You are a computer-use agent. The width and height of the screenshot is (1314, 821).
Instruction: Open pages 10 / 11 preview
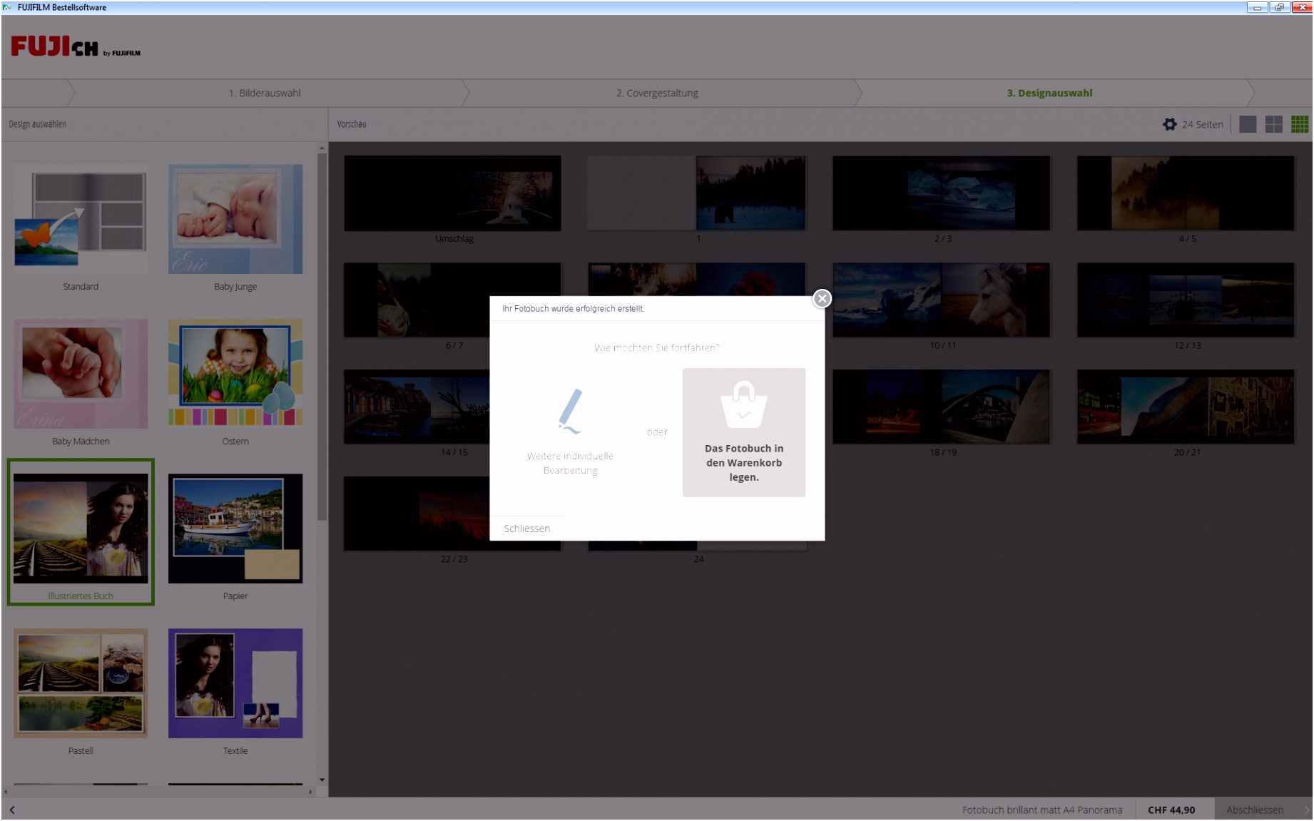(942, 300)
